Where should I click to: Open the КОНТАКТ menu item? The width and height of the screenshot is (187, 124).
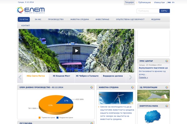pyautogui.click(x=26, y=25)
